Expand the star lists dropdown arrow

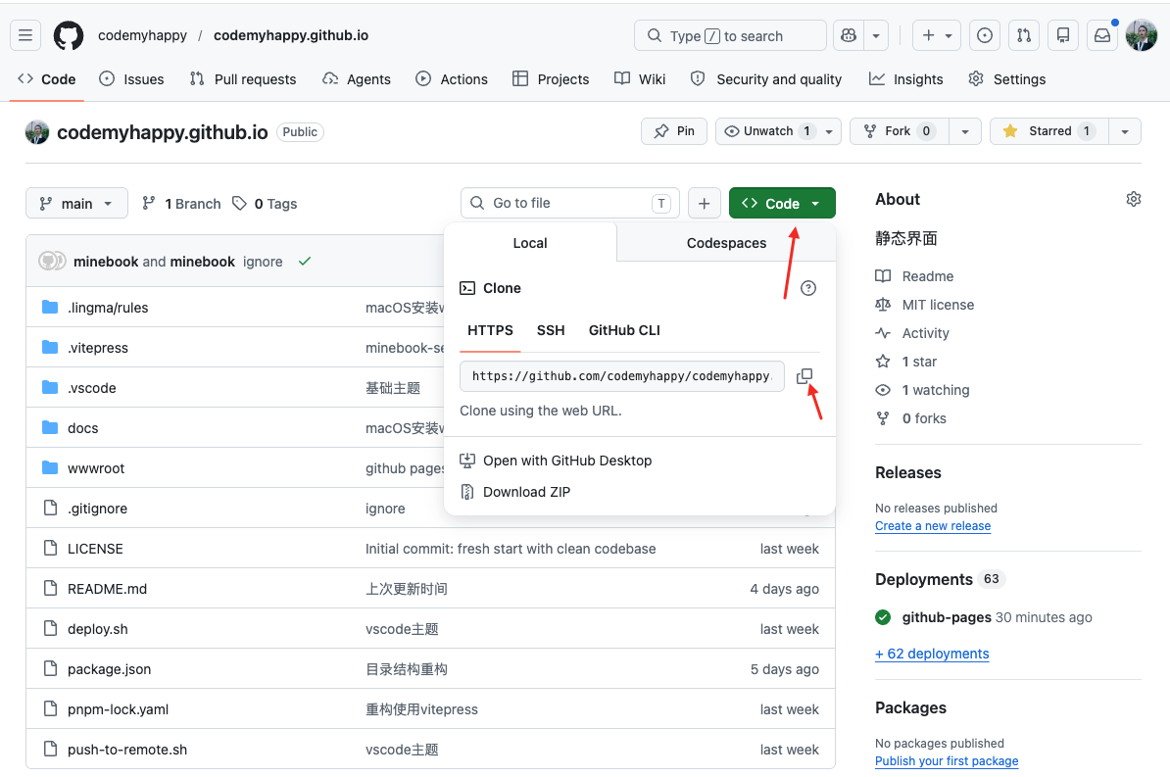tap(1125, 131)
